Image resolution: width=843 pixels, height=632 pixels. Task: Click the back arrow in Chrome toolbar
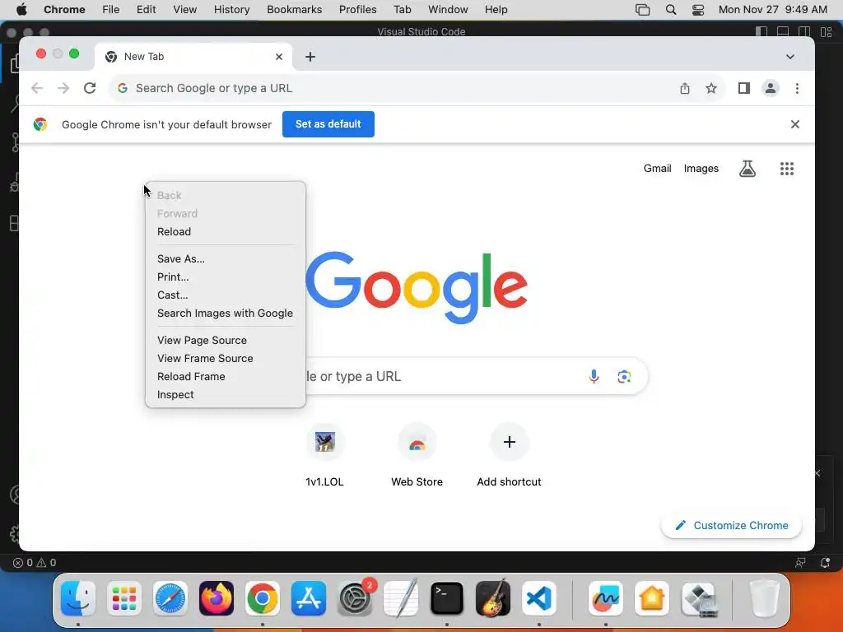36,88
